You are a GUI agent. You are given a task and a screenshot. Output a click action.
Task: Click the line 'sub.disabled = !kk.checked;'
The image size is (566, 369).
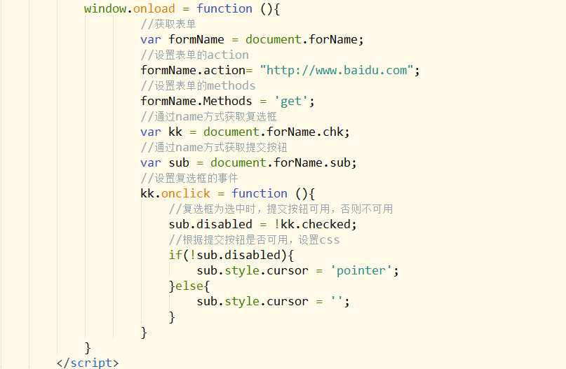pyautogui.click(x=262, y=224)
